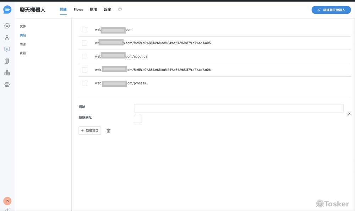
Task: Check the box for the about-us URL
Action: [x=85, y=56]
